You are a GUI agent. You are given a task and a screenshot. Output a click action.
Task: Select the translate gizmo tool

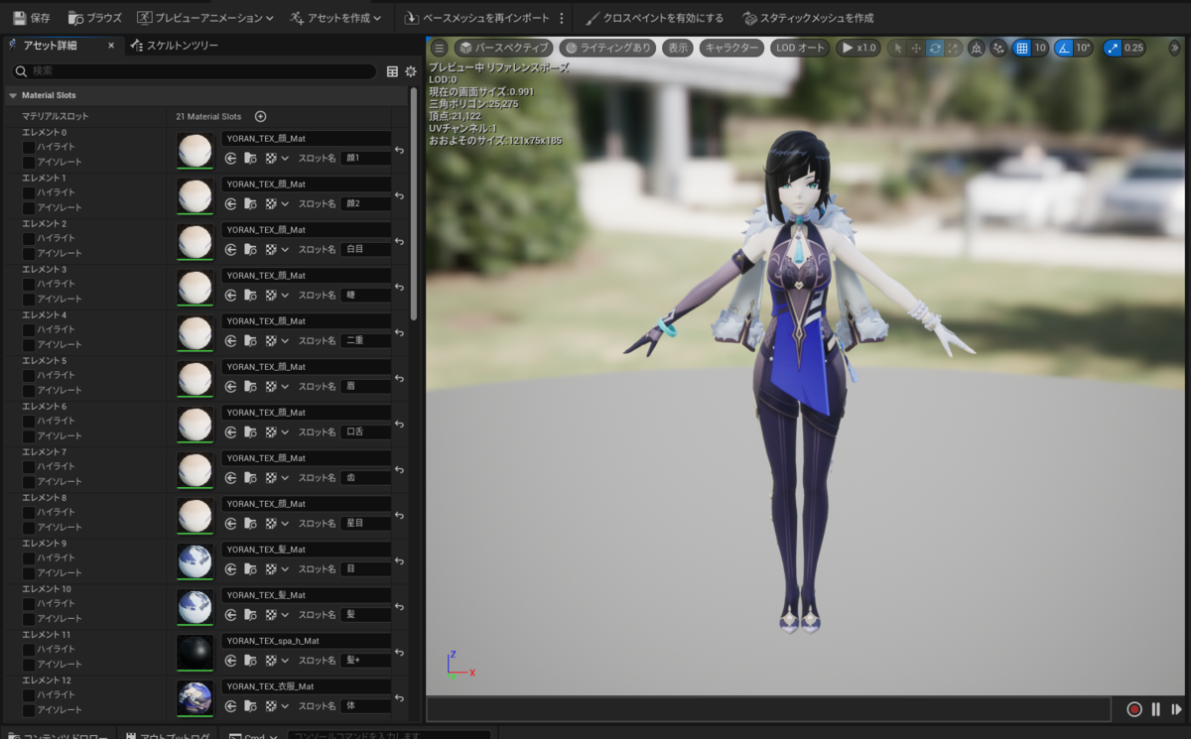pos(916,48)
